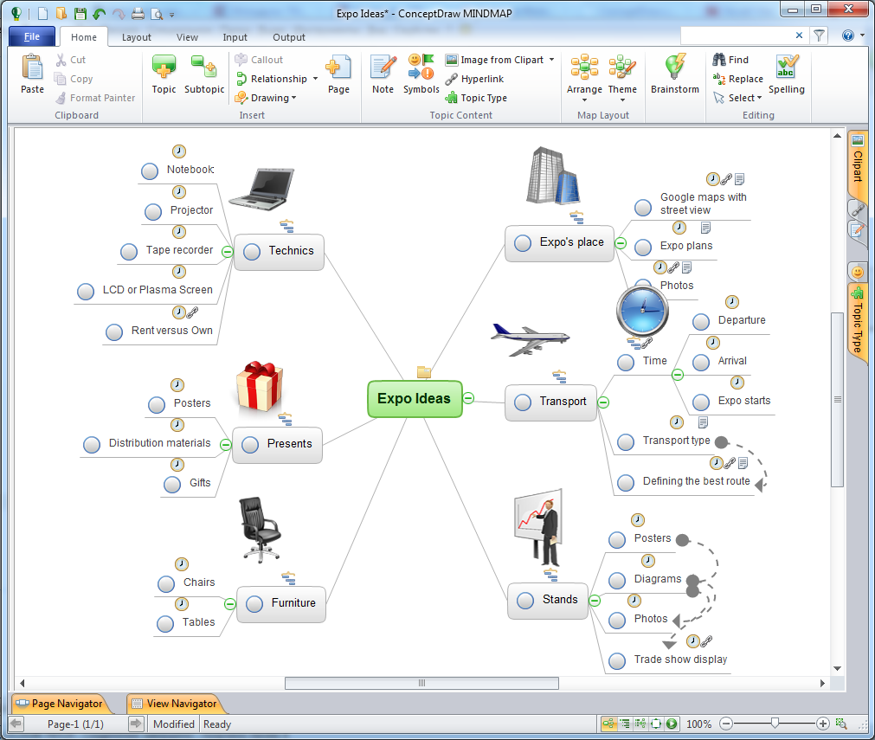Image resolution: width=875 pixels, height=740 pixels.
Task: Insert a Callout
Action: [x=259, y=60]
